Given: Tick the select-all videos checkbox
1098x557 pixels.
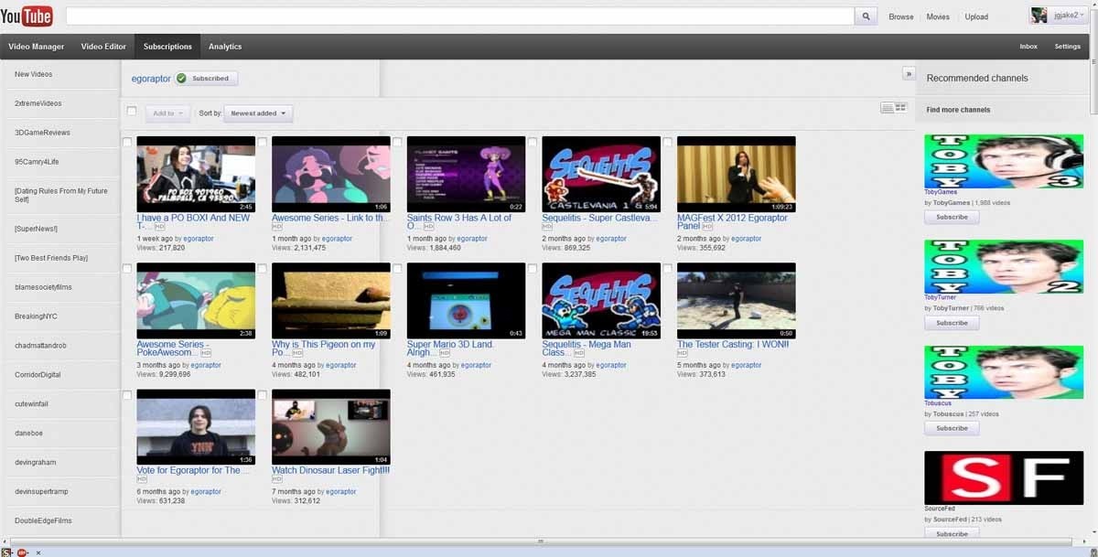Looking at the screenshot, I should pyautogui.click(x=132, y=112).
